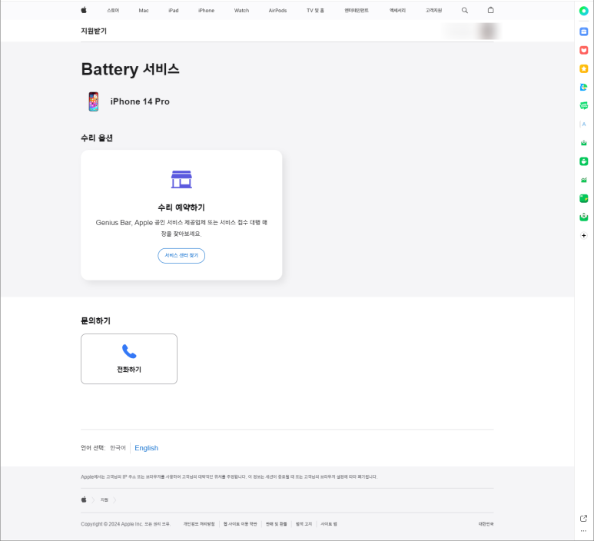Click the 서비스 센터 찾기 button

181,256
